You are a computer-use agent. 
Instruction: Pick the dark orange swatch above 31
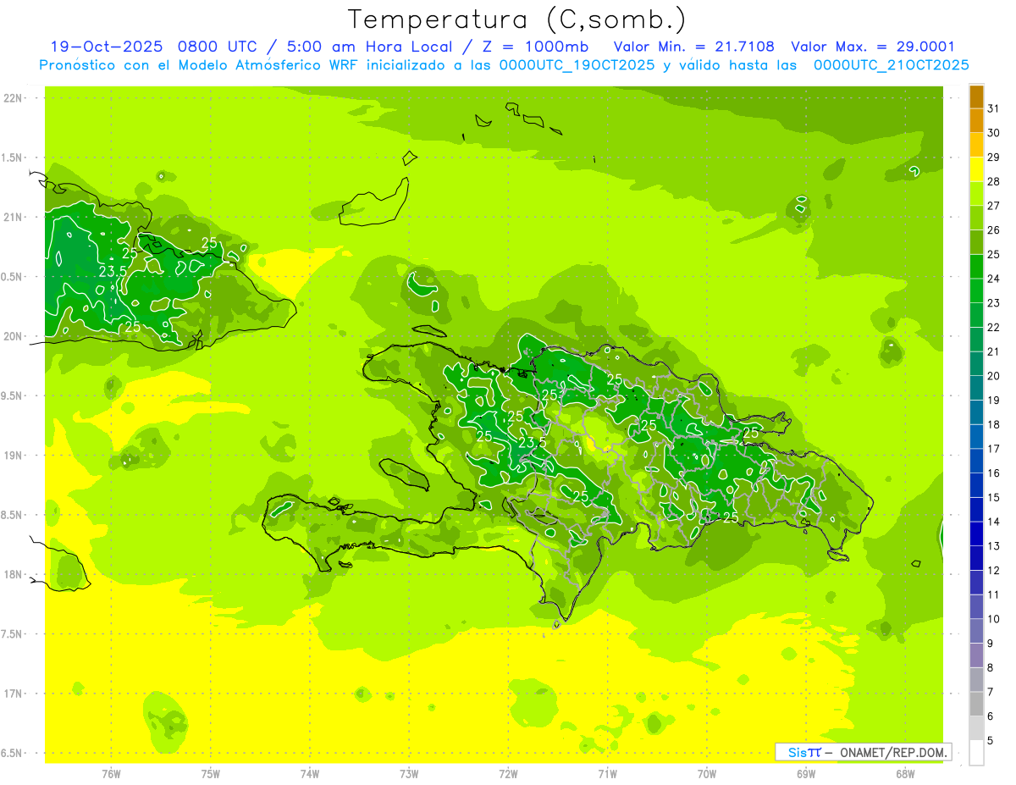click(x=976, y=97)
